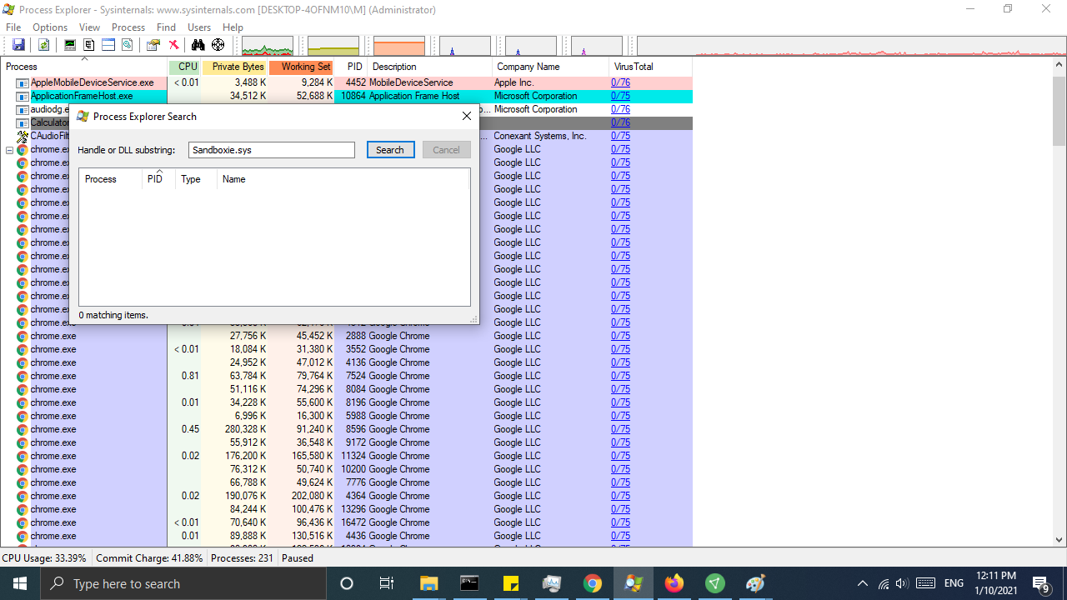
Task: Sort by the Private Bytes column
Action: (235, 67)
